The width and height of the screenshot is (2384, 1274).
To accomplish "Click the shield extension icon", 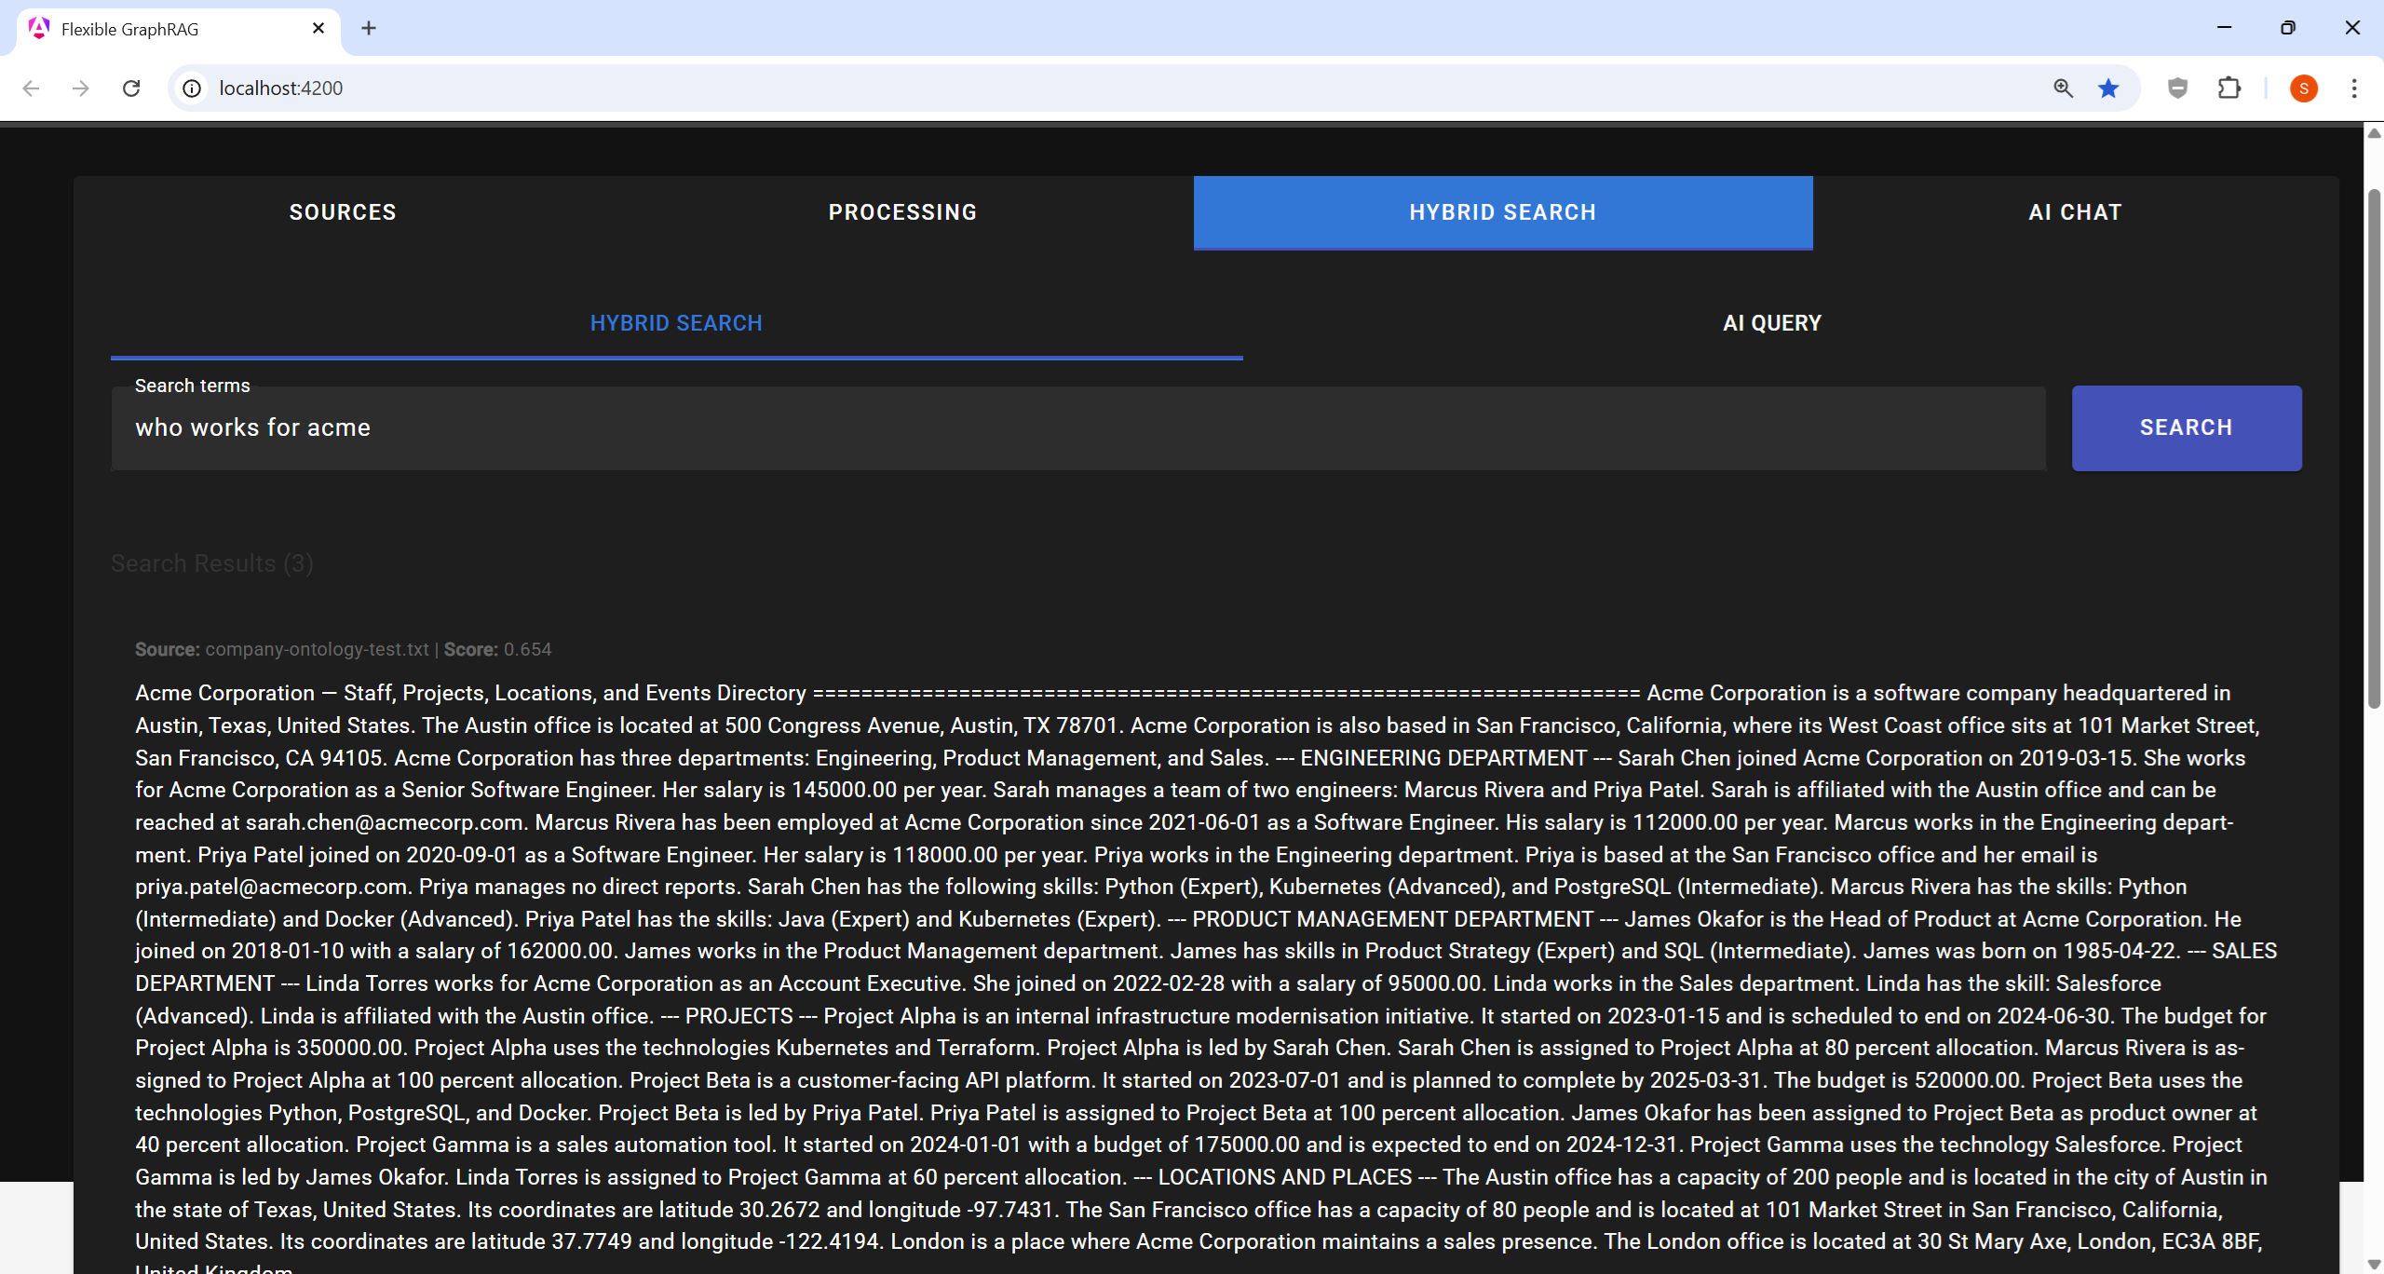I will pos(2177,88).
